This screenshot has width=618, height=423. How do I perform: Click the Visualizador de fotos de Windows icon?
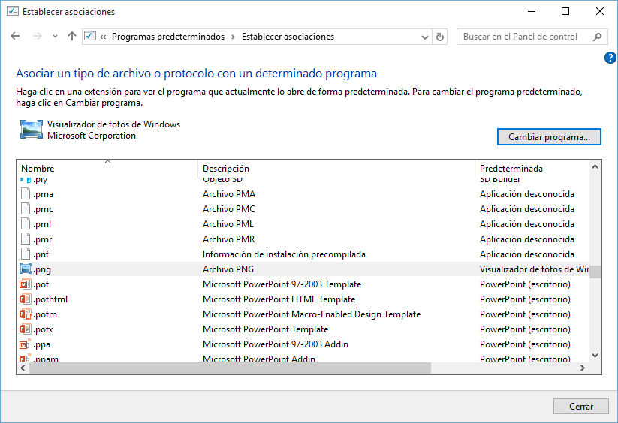[x=32, y=130]
